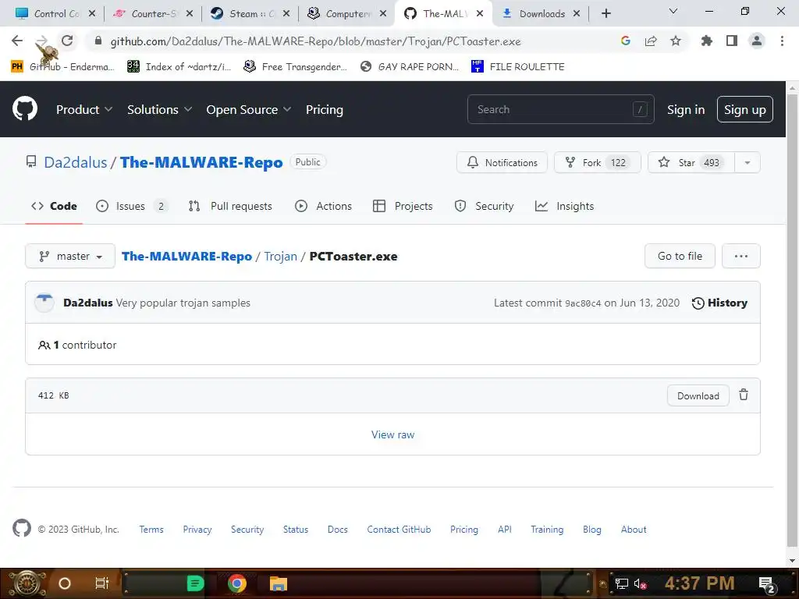Click the Sign in link
This screenshot has width=799, height=599.
(x=686, y=109)
